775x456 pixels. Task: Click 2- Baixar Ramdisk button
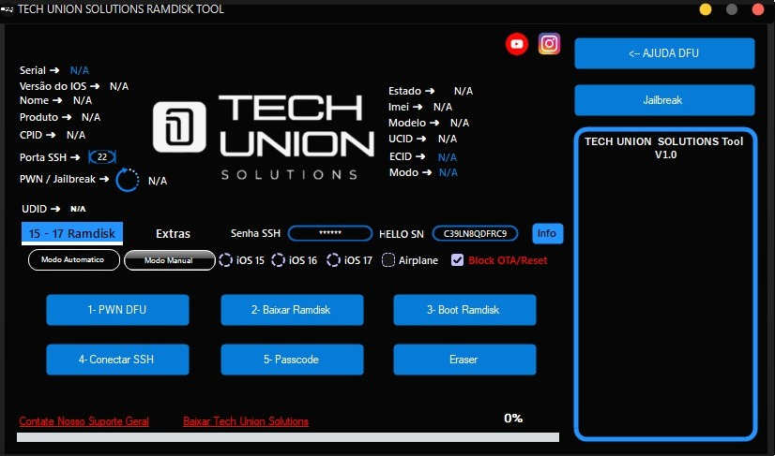292,310
